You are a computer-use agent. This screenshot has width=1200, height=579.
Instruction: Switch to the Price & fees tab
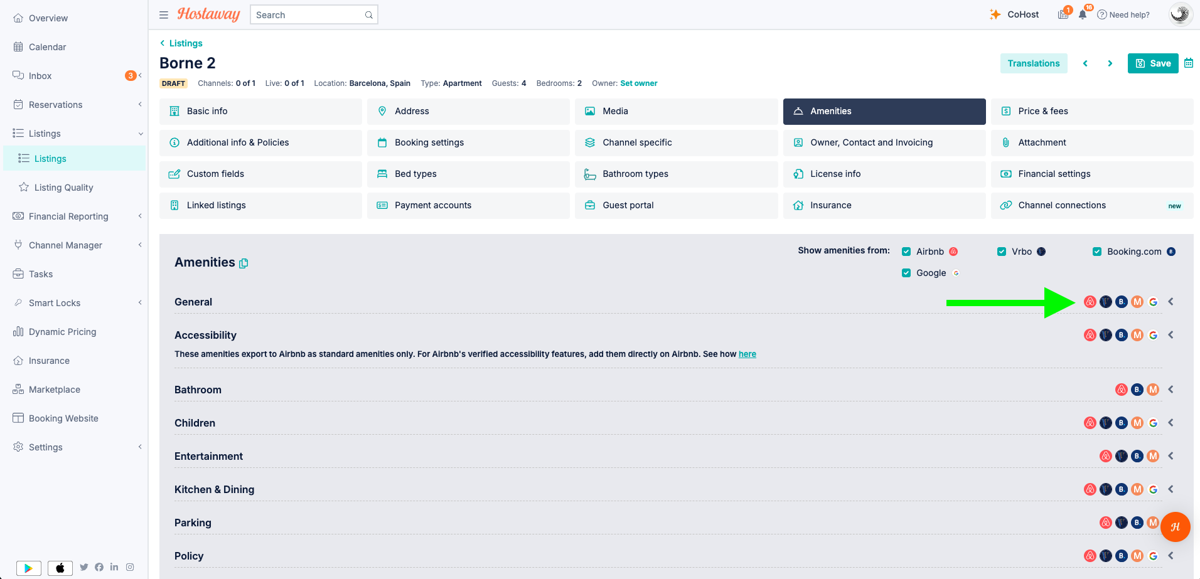tap(1092, 111)
